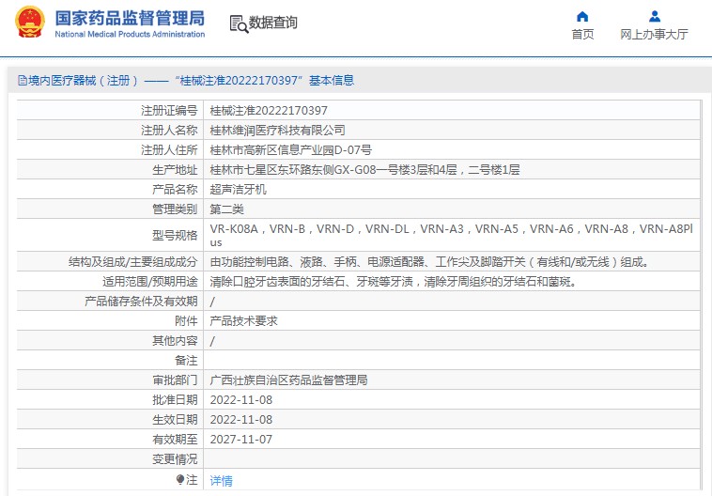Select address 桂林市高新区信息产业园D-07号

pos(290,150)
